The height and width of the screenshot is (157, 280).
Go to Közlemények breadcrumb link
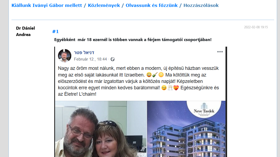coord(104,5)
